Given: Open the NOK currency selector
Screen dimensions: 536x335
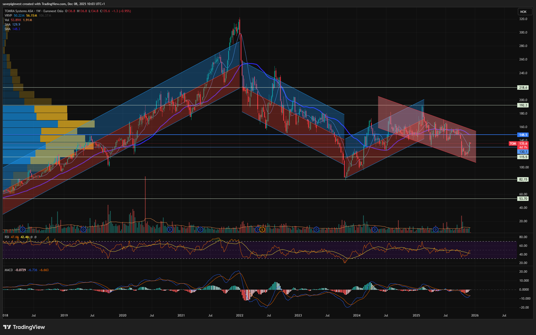Looking at the screenshot, I should 523,12.
